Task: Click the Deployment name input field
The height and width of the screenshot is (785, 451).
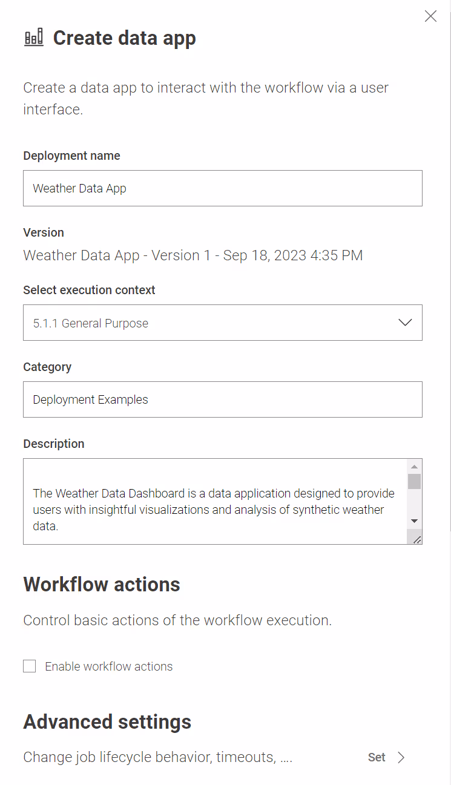Action: [222, 188]
